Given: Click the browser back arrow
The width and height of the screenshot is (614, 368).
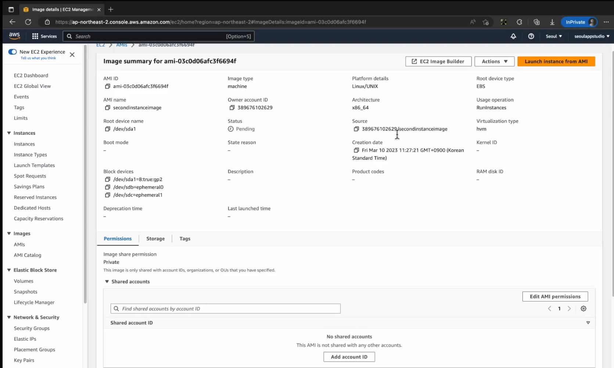Looking at the screenshot, I should 12,22.
